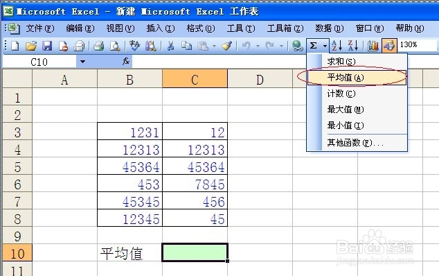Viewport: 439px width, 276px height.
Task: Expand the AutoSum dropdown arrow
Action: (x=325, y=46)
